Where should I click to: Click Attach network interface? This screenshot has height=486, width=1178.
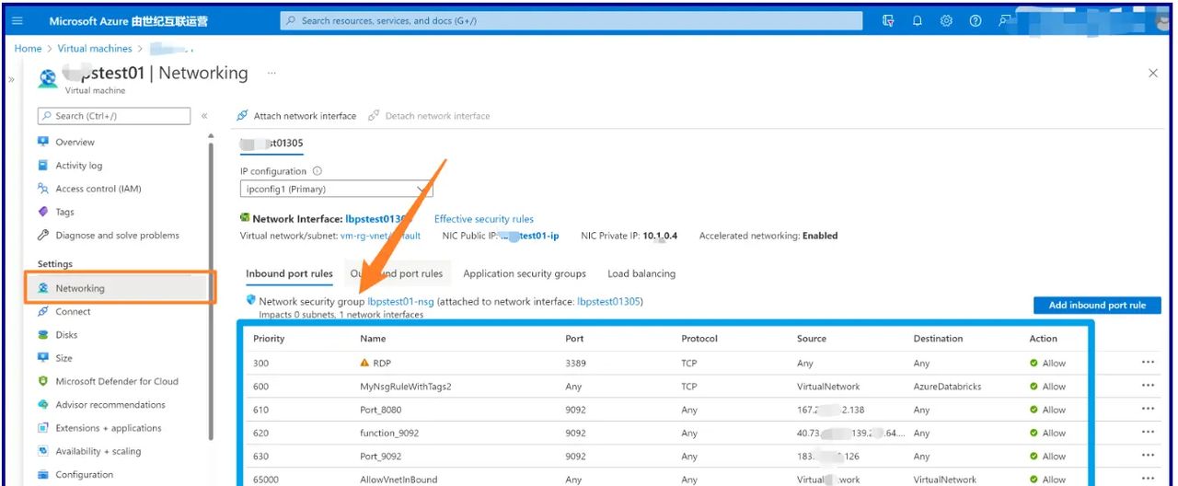coord(296,116)
